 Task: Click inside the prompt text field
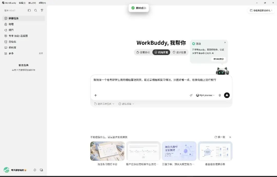point(161,84)
